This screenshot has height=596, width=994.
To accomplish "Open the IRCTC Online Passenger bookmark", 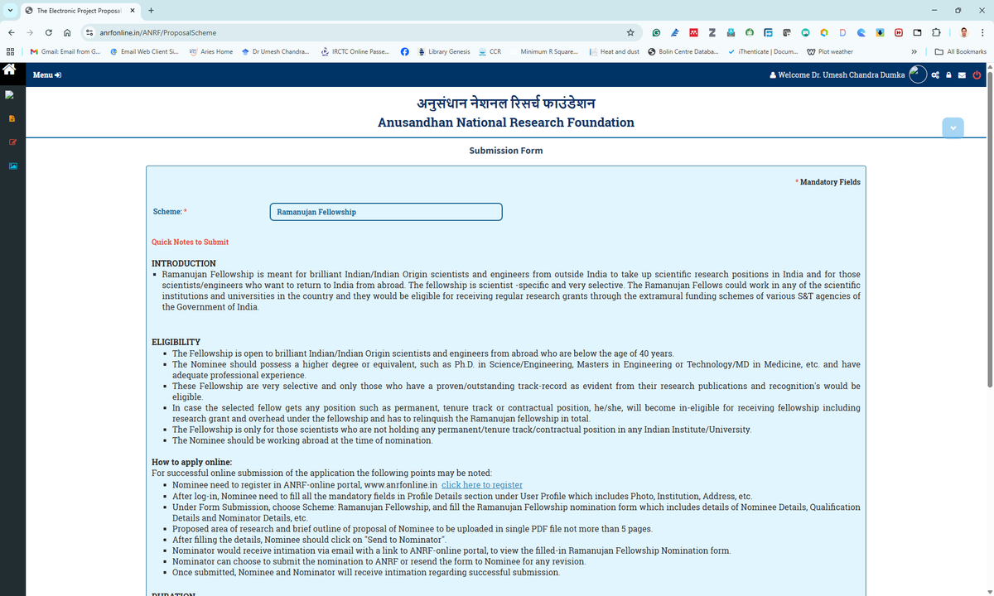I will (x=355, y=51).
